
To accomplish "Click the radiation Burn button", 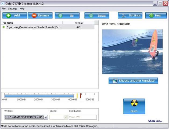I will coord(134,106).
